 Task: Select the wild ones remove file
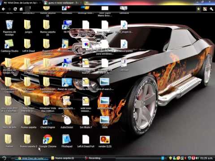[x=86, y=104]
